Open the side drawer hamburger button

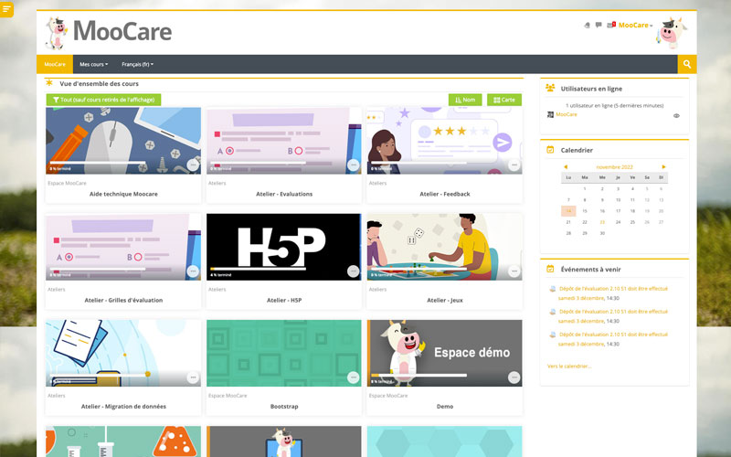tap(6, 9)
